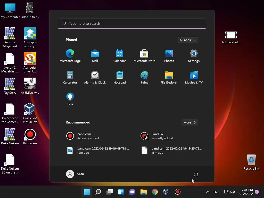
Task: Launch the Paint app
Action: pos(144,77)
